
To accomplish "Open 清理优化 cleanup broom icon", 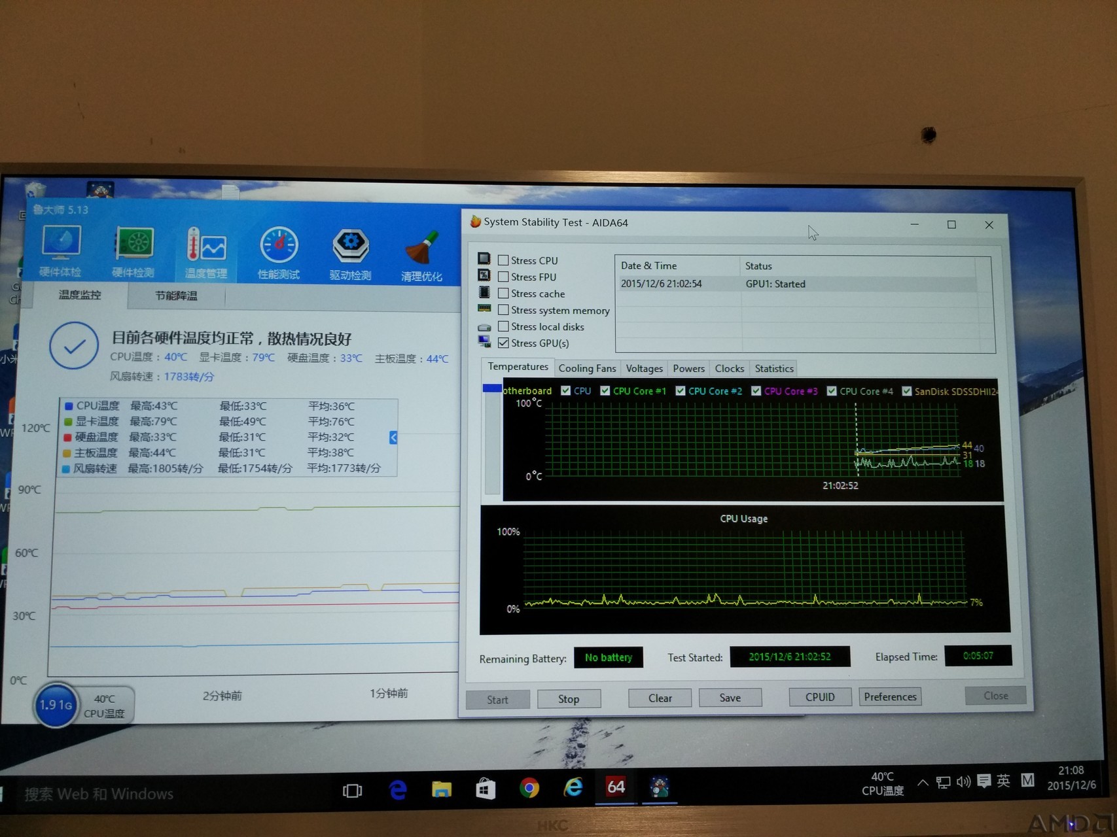I will point(422,256).
